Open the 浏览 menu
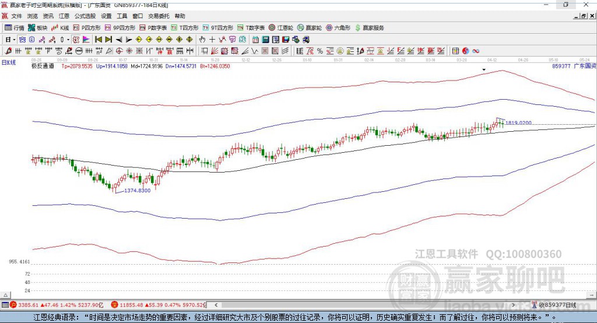597x323 pixels. [x=33, y=16]
